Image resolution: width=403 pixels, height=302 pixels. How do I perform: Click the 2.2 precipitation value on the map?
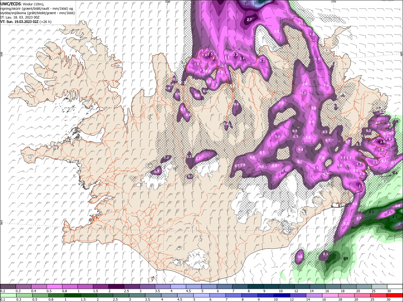(236, 55)
